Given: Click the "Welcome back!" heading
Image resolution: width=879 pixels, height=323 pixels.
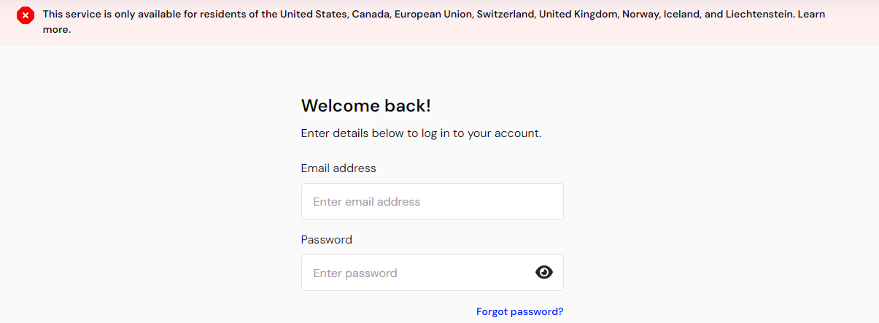Looking at the screenshot, I should tap(365, 106).
